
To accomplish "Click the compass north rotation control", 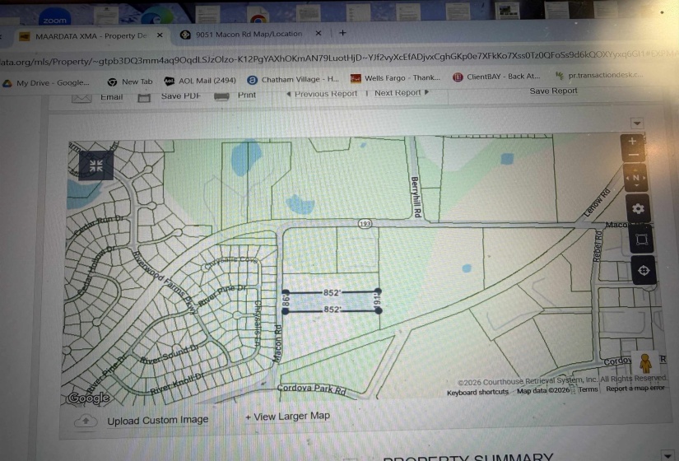I will point(635,179).
